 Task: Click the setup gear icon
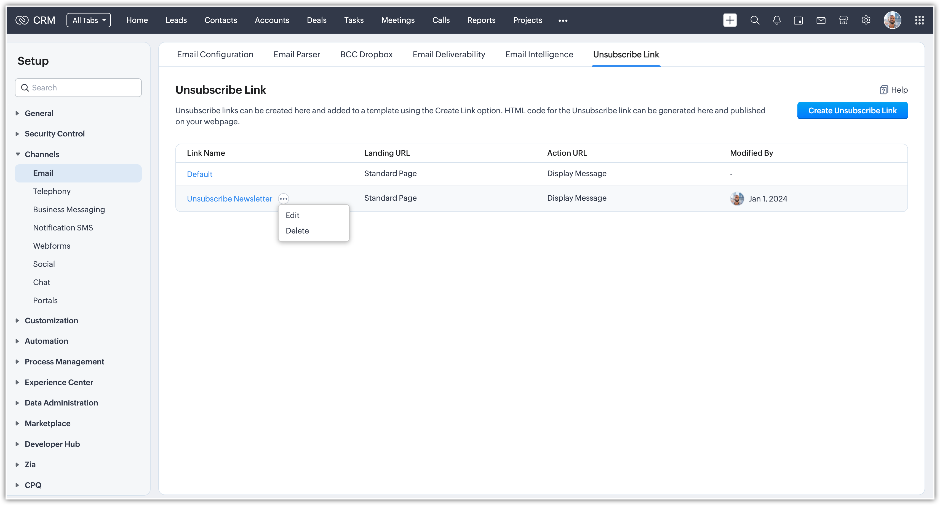click(866, 20)
